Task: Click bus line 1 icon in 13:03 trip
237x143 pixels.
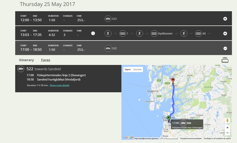Action: click(x=123, y=33)
